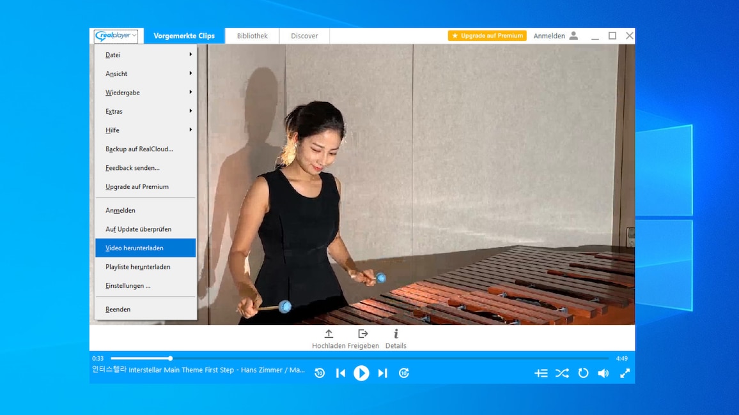The image size is (739, 415).
Task: Select the Freigeben share icon
Action: pyautogui.click(x=363, y=333)
